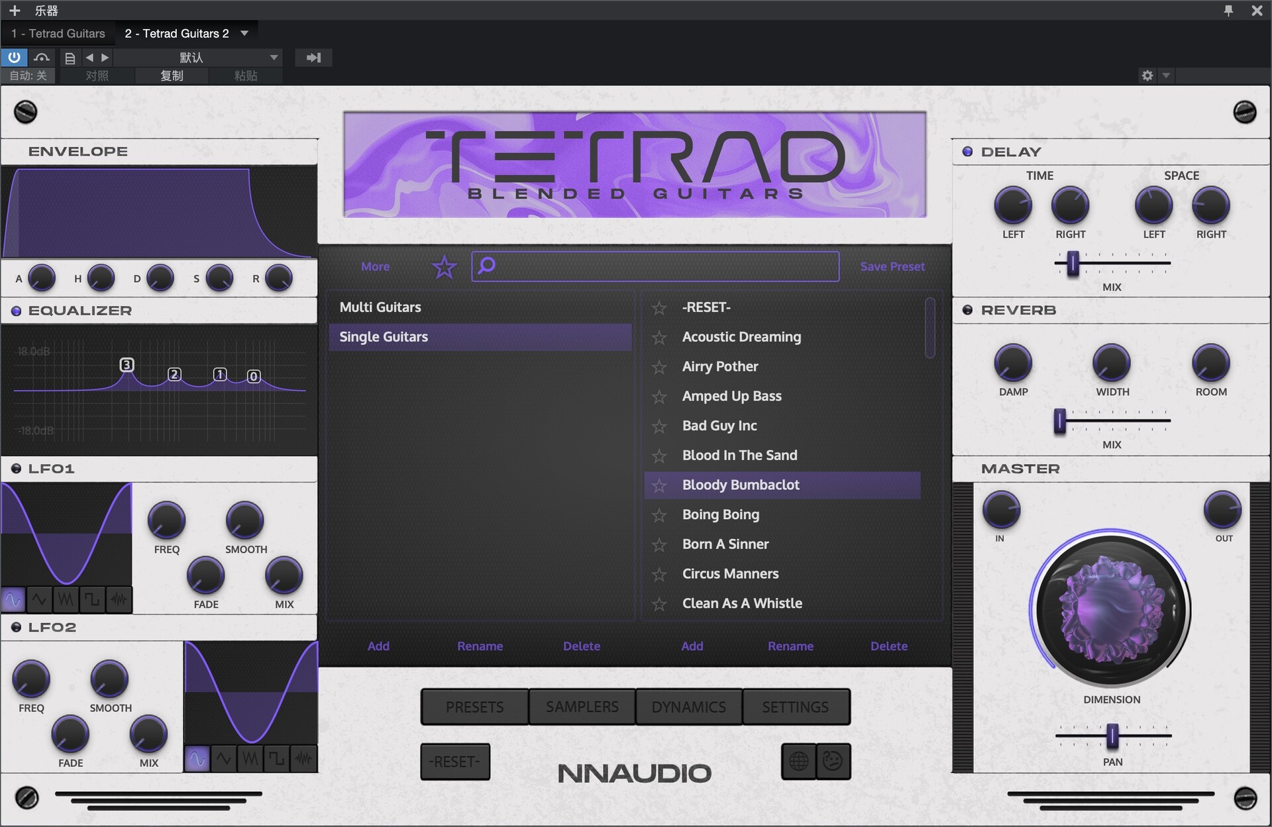
Task: Open the dropdown next to gear
Action: tap(1166, 75)
